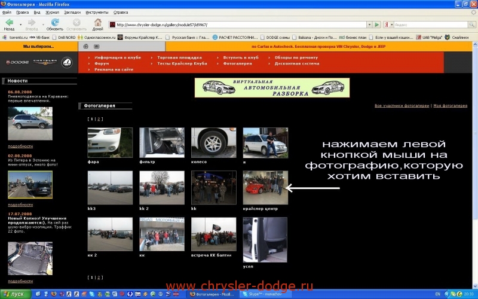Go to the Форум link
Screen dimensions: 478x299
point(102,63)
